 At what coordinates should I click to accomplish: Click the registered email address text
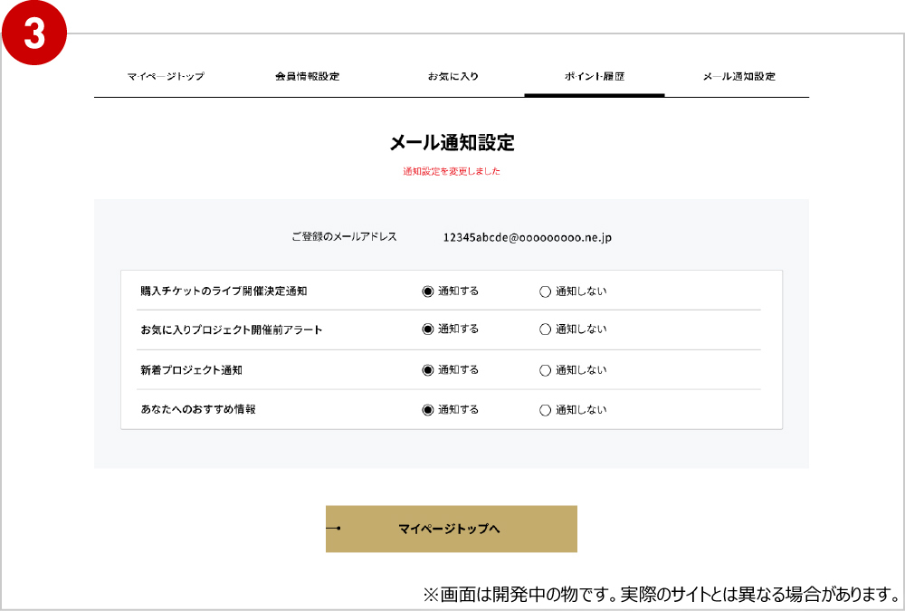click(528, 237)
